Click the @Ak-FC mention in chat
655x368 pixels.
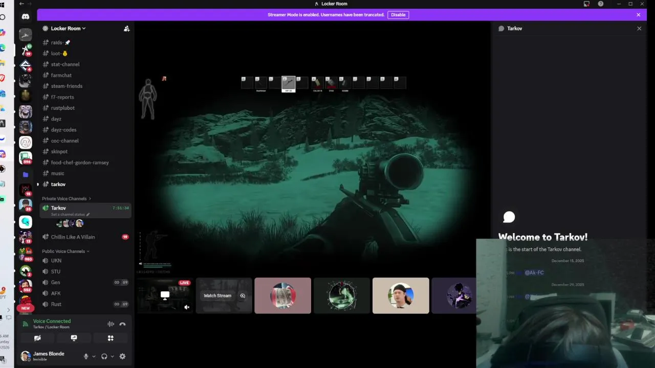coord(534,273)
